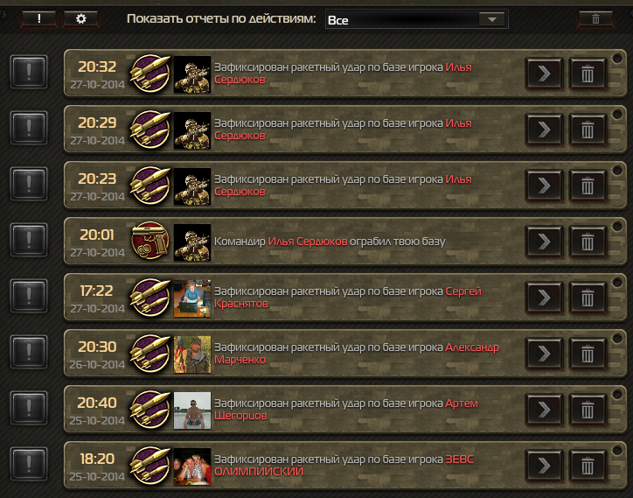Toggle the exclamation mark beside the 20:32 report
The width and height of the screenshot is (633, 498).
[x=29, y=72]
